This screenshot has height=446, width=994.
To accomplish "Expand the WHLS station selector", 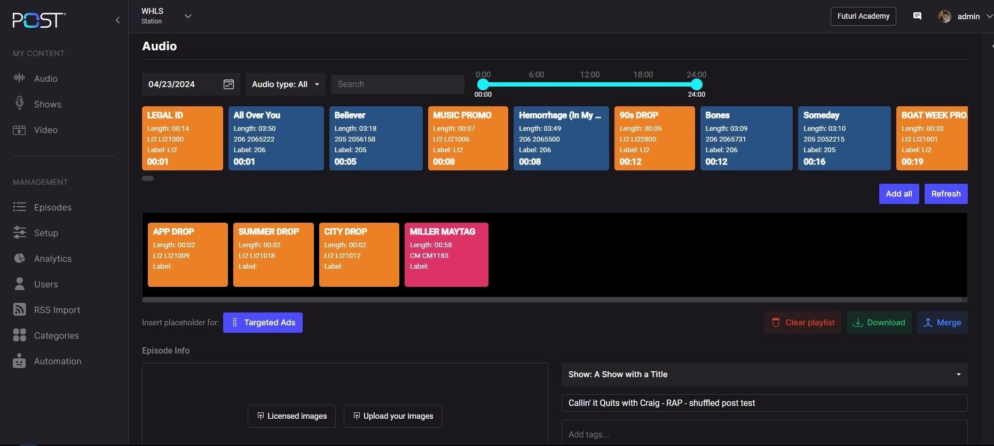I will click(187, 16).
